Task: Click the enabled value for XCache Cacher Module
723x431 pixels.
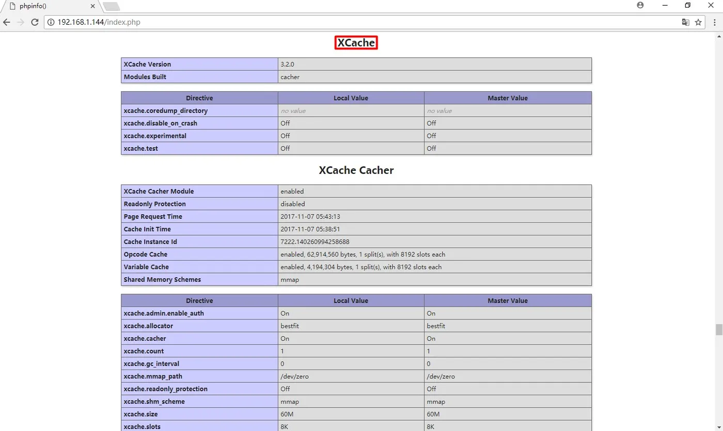Action: pos(292,191)
